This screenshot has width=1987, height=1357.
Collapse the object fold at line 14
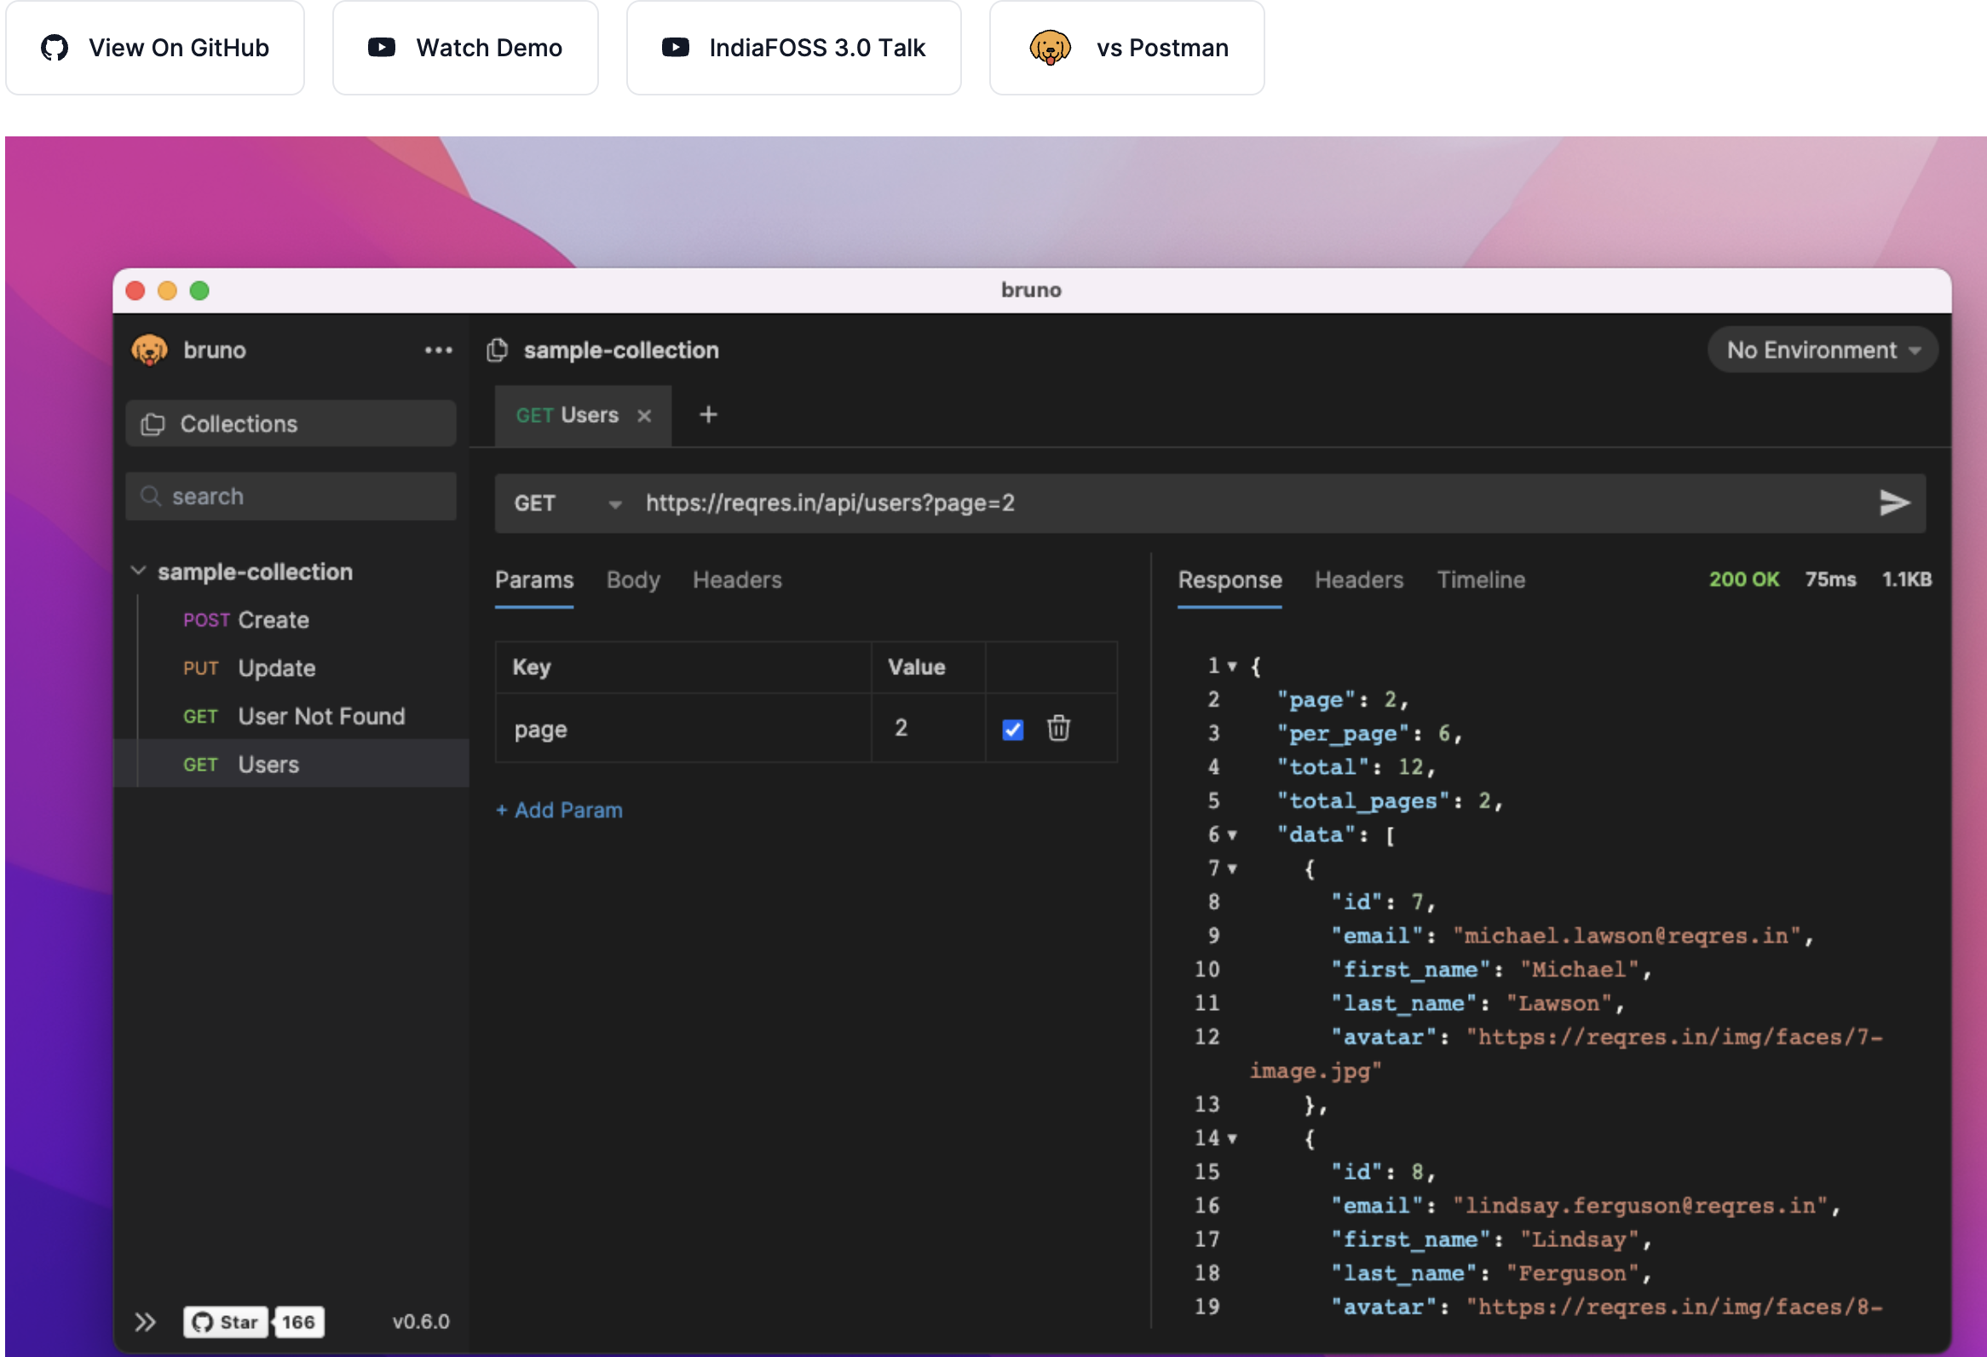pos(1232,1138)
